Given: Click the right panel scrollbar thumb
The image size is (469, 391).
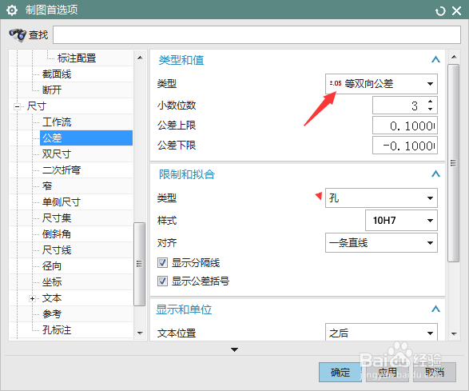Looking at the screenshot, I should pos(454,163).
